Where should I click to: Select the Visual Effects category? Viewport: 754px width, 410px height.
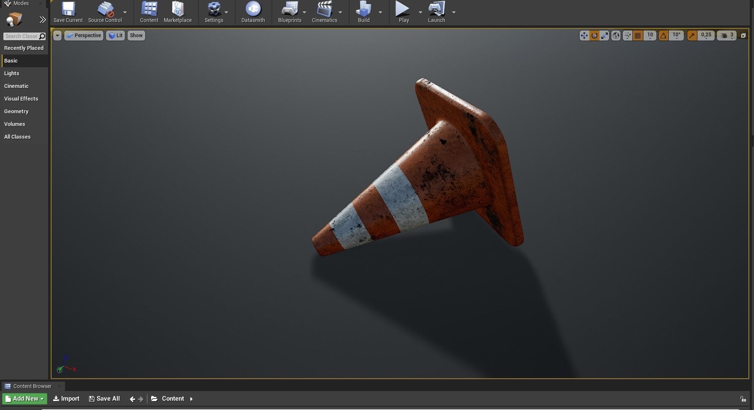tap(25, 99)
